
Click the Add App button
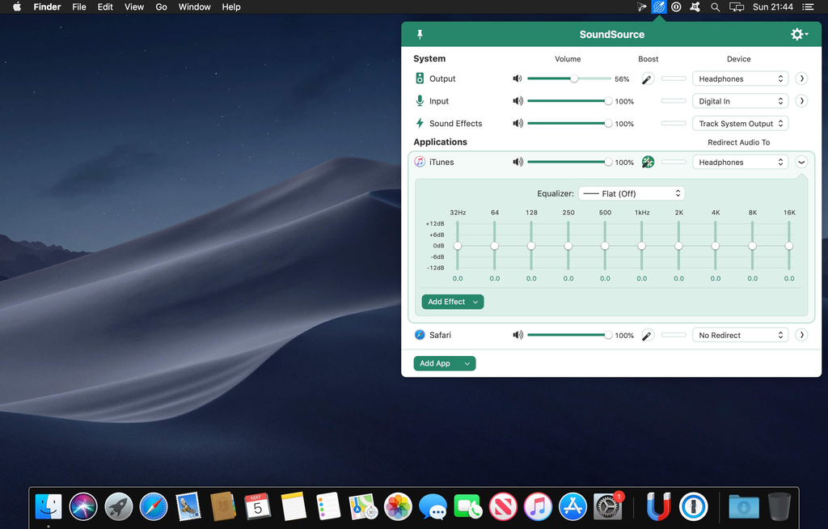click(444, 364)
